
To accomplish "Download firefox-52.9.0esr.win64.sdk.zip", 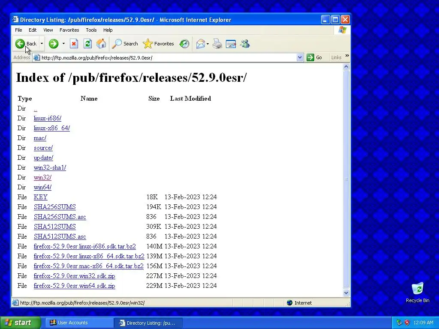I will (x=75, y=286).
